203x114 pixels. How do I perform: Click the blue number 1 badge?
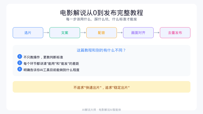(x=19, y=56)
